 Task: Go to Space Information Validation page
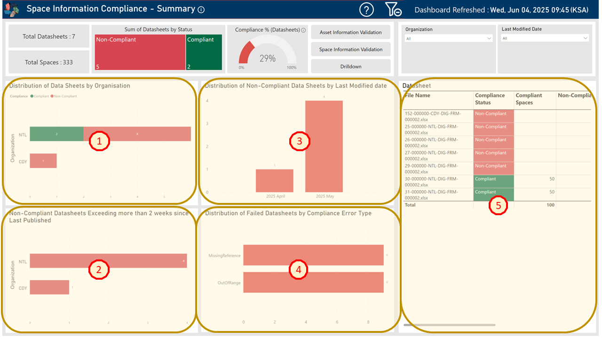pos(350,49)
